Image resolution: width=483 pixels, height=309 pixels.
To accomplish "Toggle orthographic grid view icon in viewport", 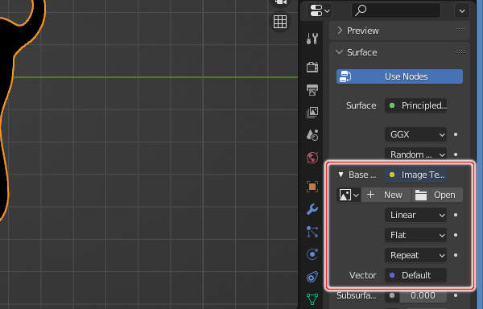I will (280, 22).
